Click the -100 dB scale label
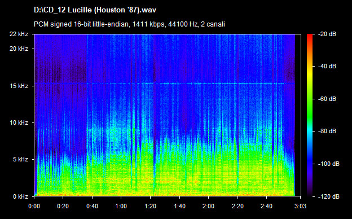 tap(329, 164)
